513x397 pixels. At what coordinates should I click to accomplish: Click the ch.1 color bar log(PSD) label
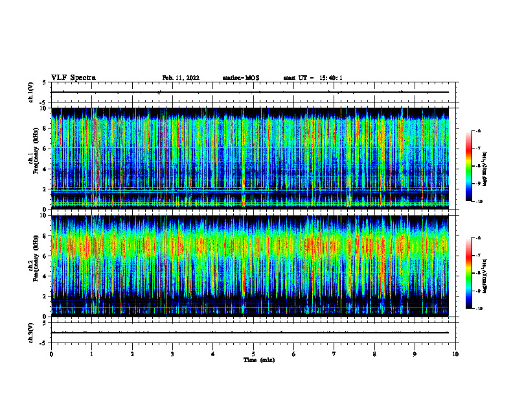coord(485,169)
